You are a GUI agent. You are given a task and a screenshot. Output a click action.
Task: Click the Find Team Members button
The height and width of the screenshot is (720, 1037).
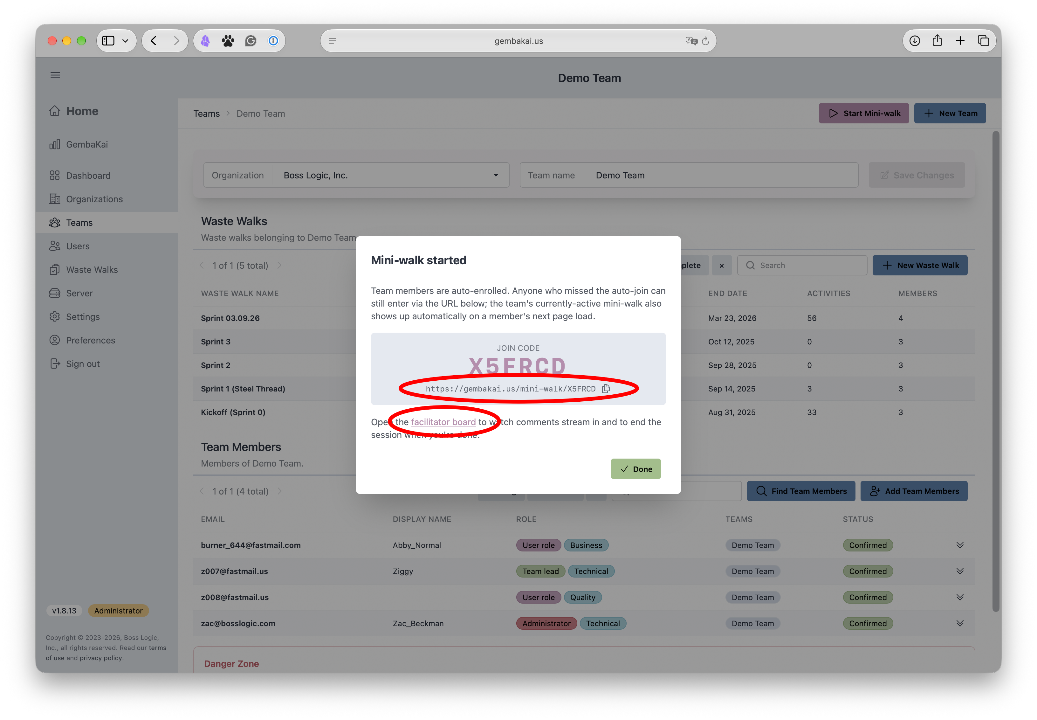pyautogui.click(x=801, y=491)
